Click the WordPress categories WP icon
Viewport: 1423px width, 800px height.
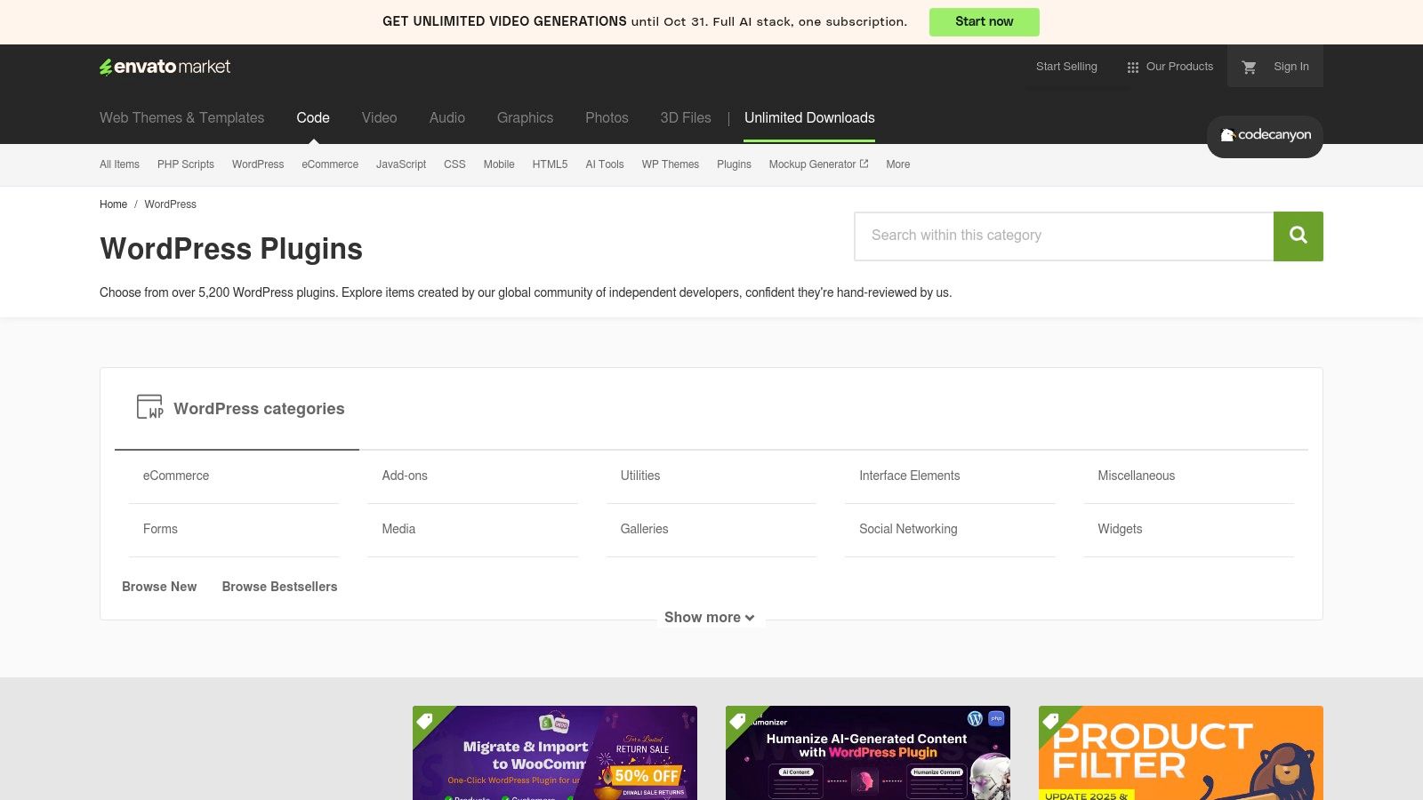(149, 407)
